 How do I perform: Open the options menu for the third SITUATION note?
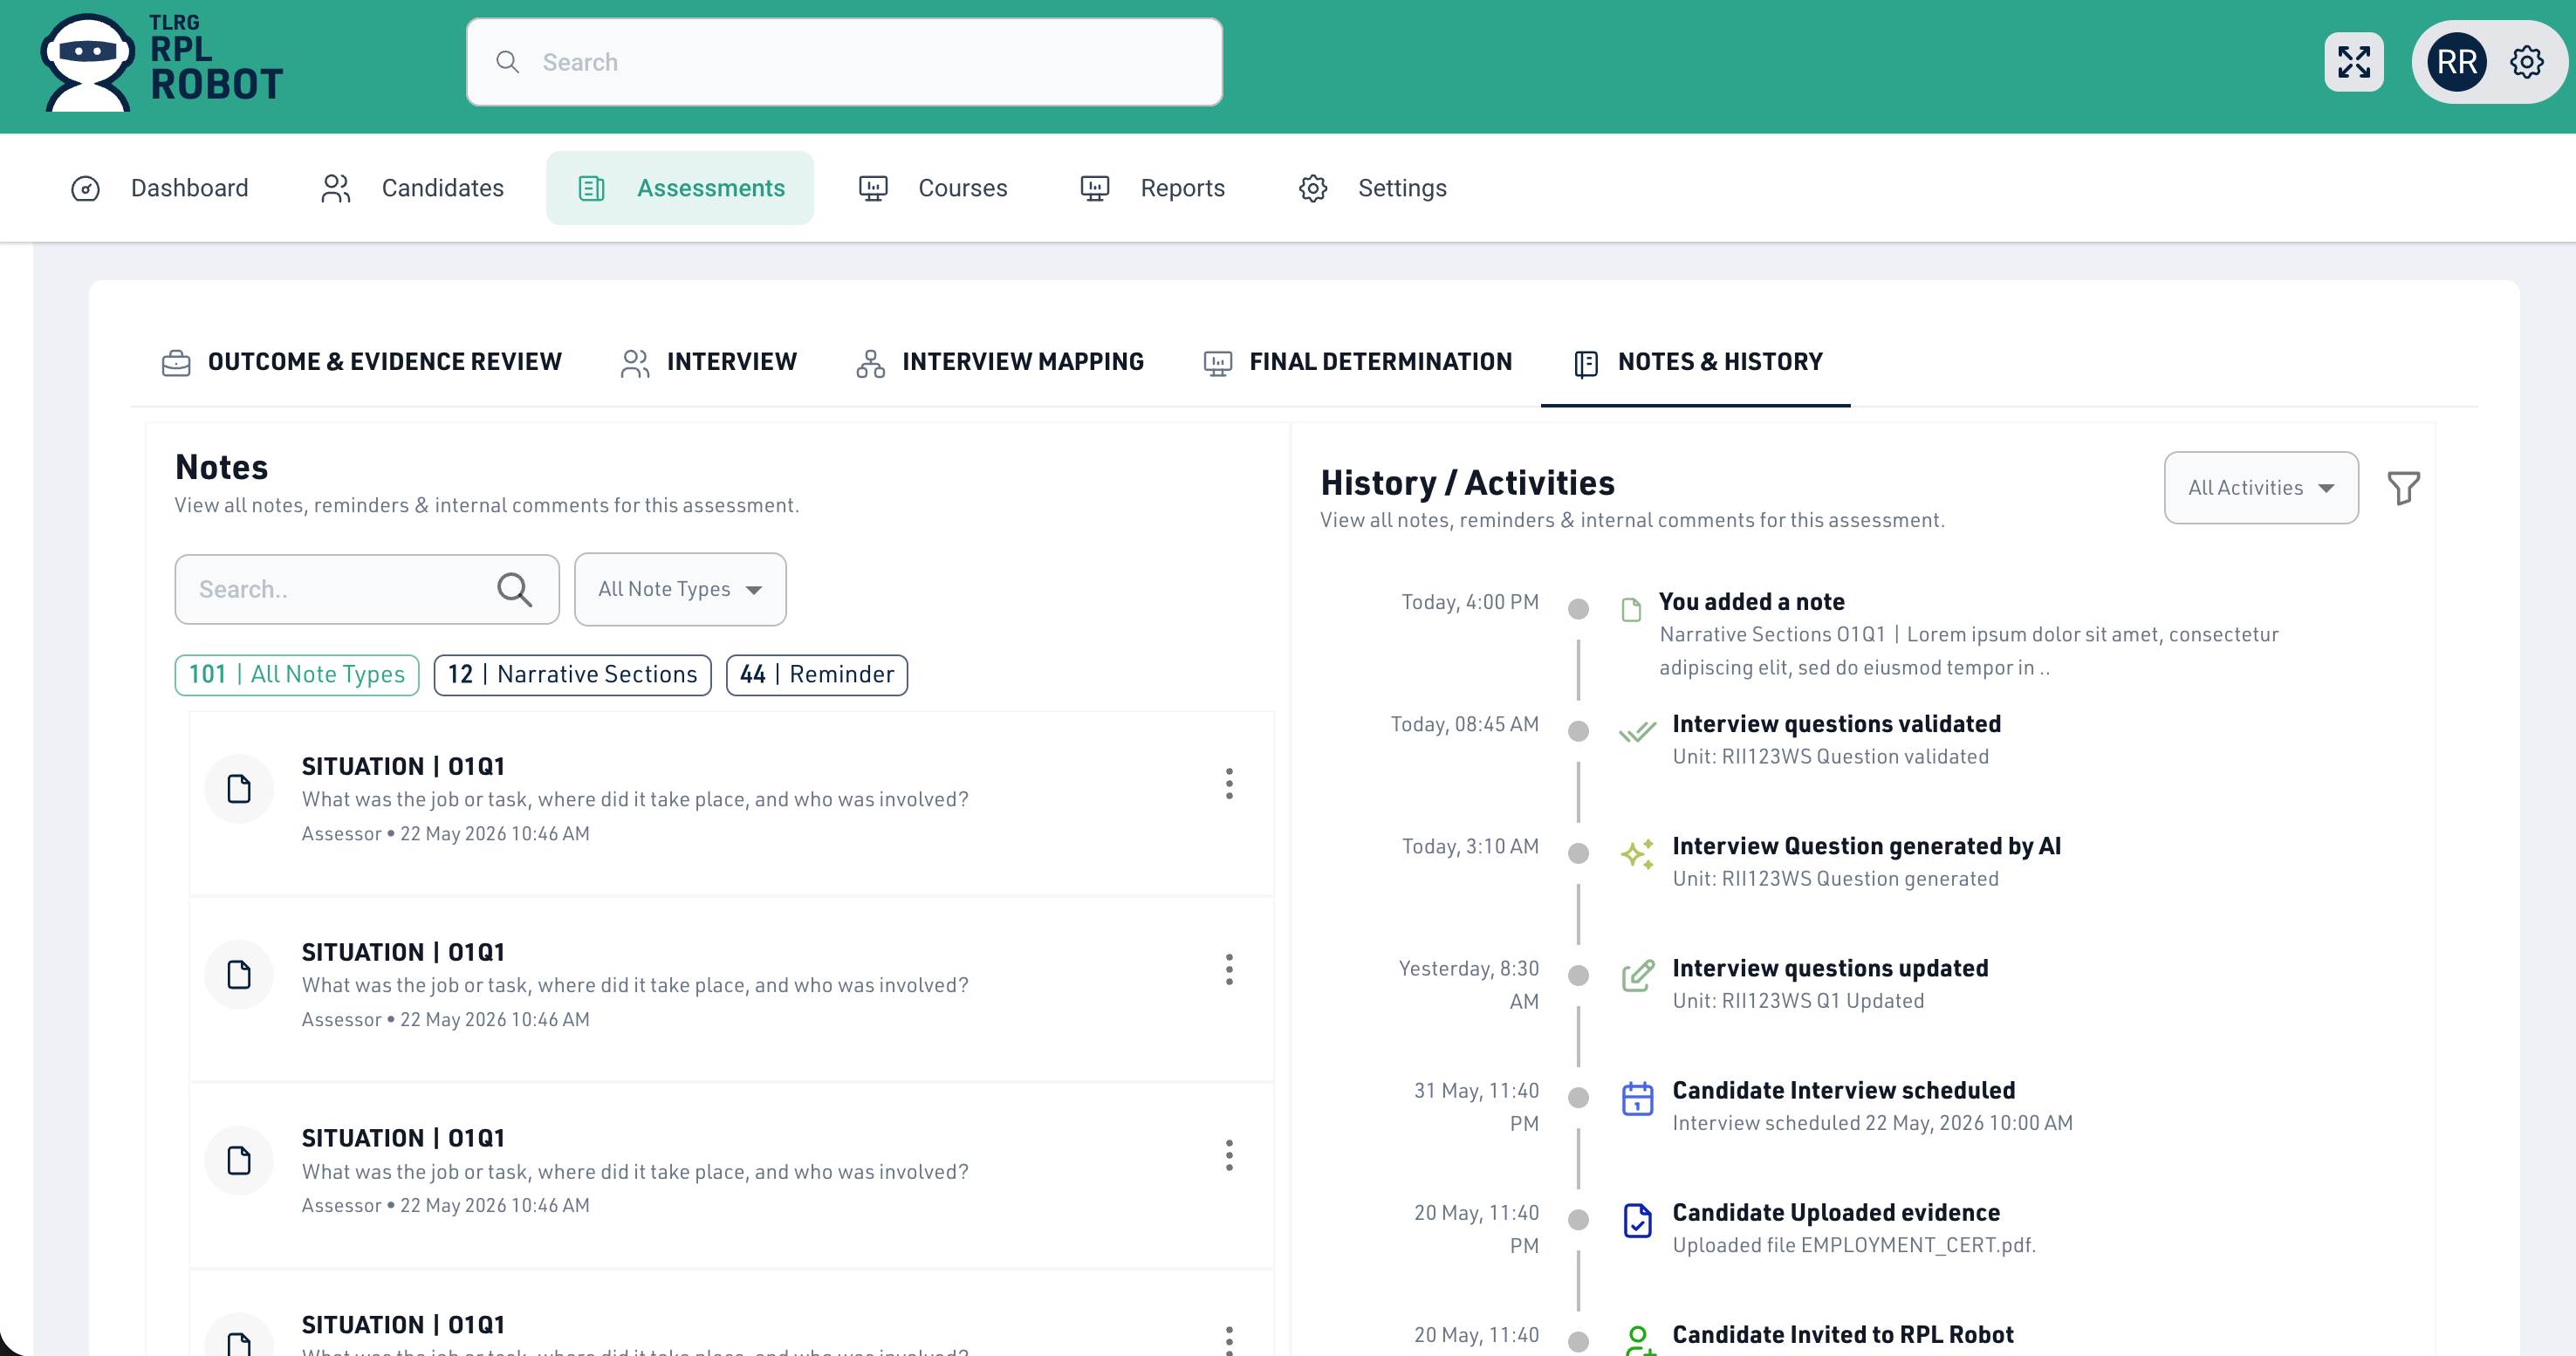tap(1229, 1155)
